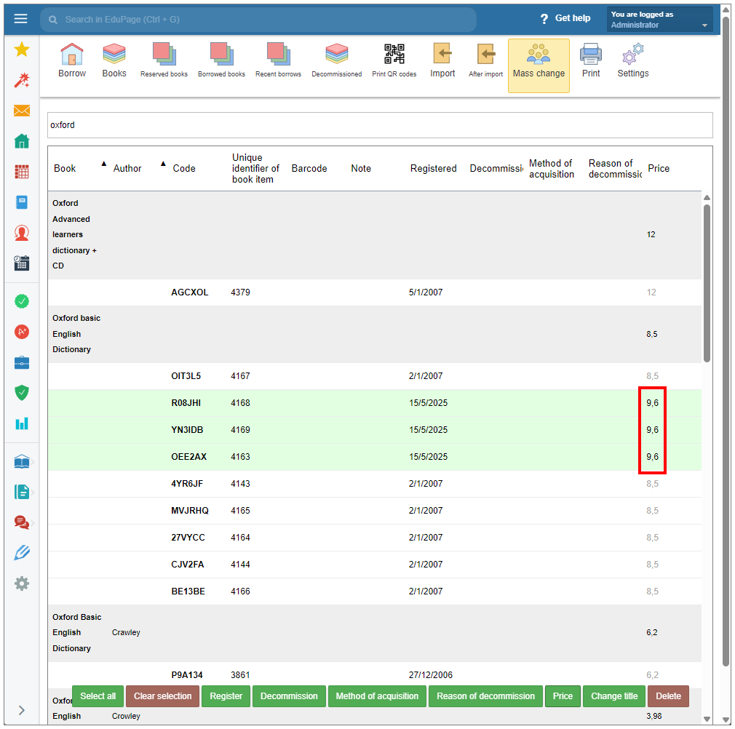Screen dimensions: 735x729
Task: Open the envelope messages sidebar icon
Action: coord(22,111)
